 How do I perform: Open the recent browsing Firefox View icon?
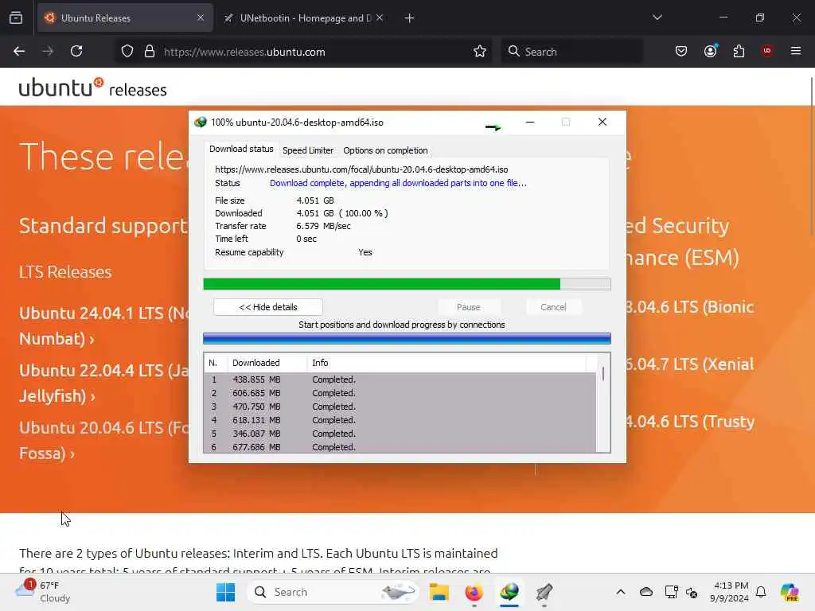[x=16, y=18]
